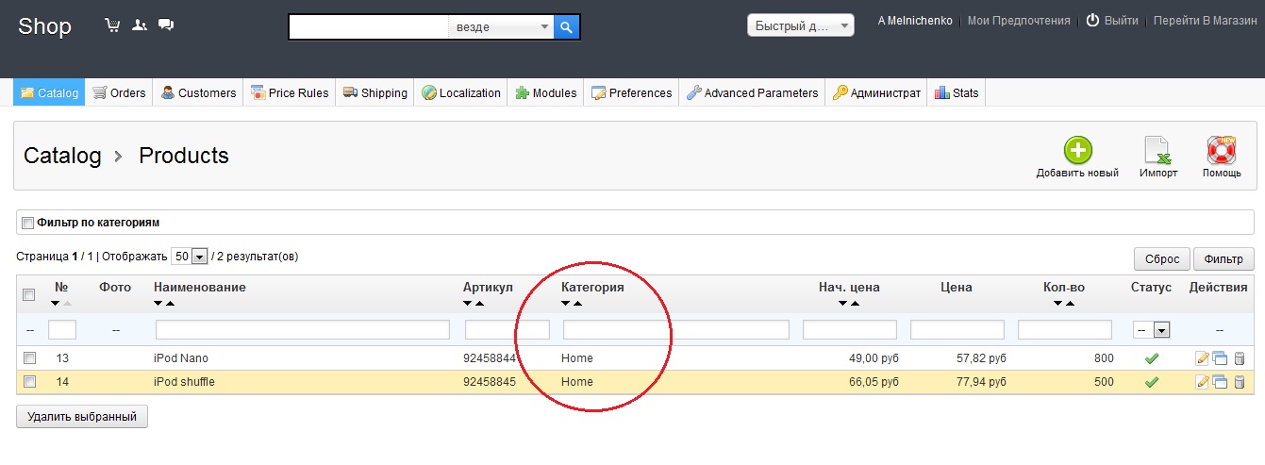
Task: Delete iPod Nano with the trash icon
Action: click(1240, 358)
